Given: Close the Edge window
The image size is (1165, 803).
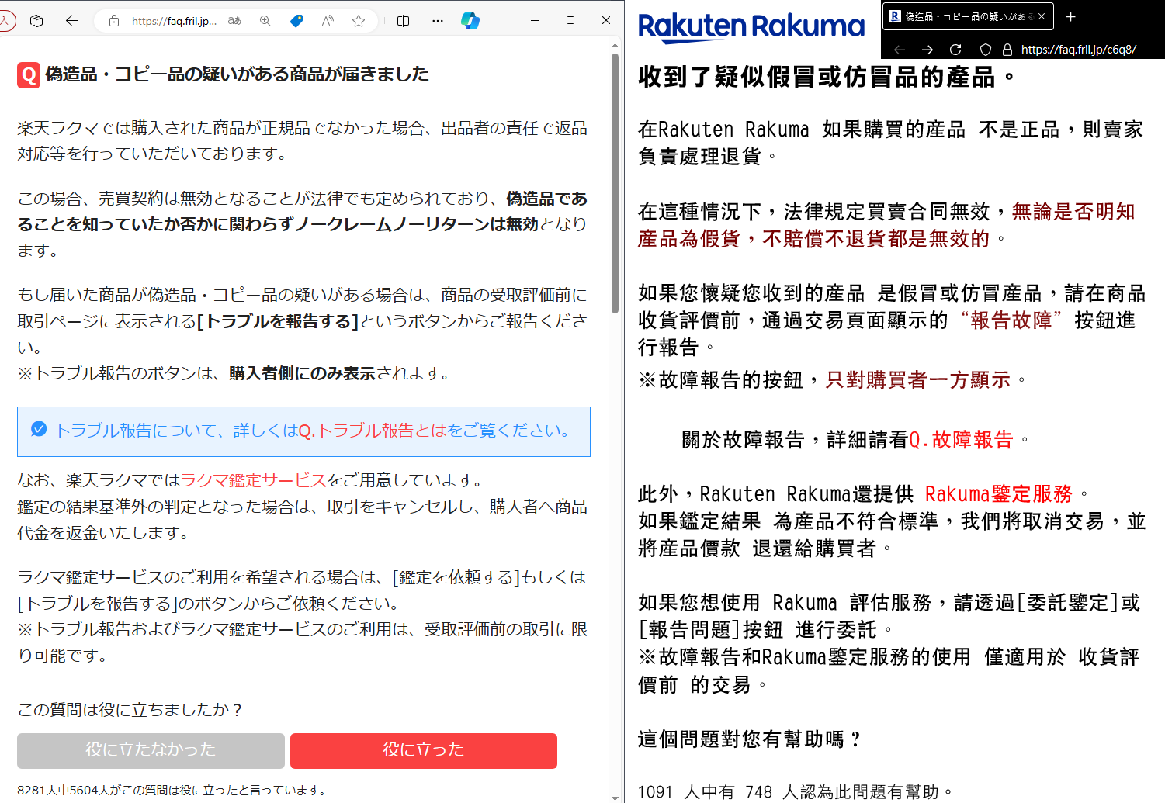Looking at the screenshot, I should coord(606,21).
